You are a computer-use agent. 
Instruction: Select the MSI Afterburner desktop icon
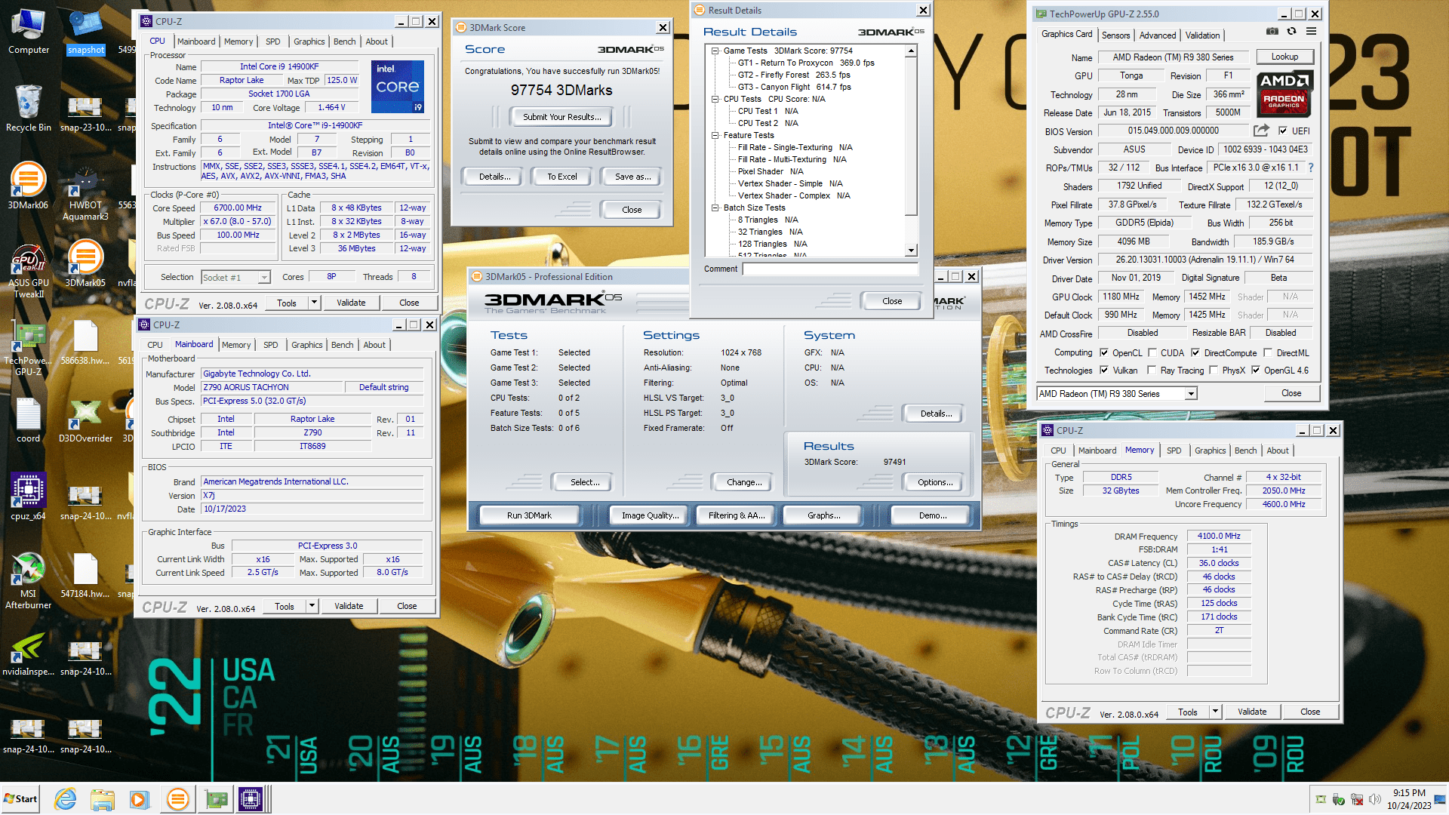pos(28,581)
